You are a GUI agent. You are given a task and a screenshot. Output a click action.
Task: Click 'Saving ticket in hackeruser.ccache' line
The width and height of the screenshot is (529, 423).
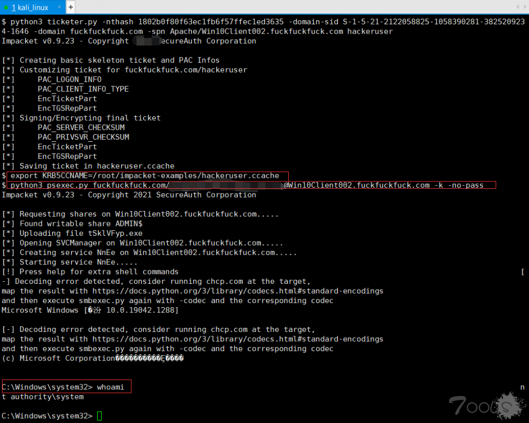97,166
